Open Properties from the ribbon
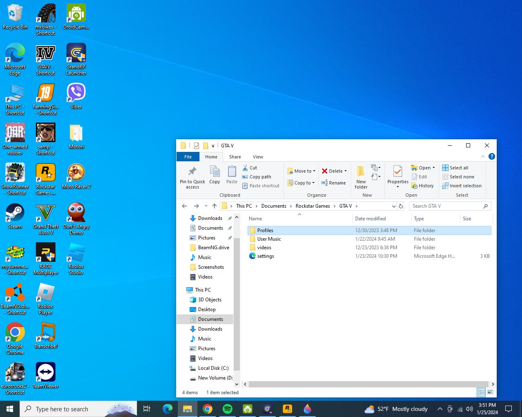 tap(398, 176)
